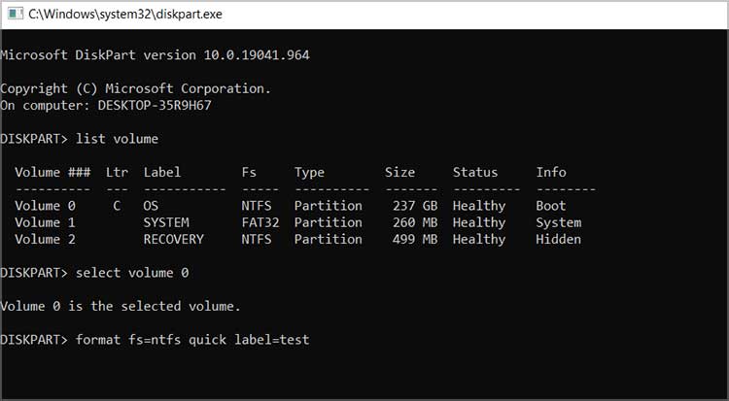The width and height of the screenshot is (729, 401).
Task: Click the 'Size' column header
Action: tap(399, 172)
